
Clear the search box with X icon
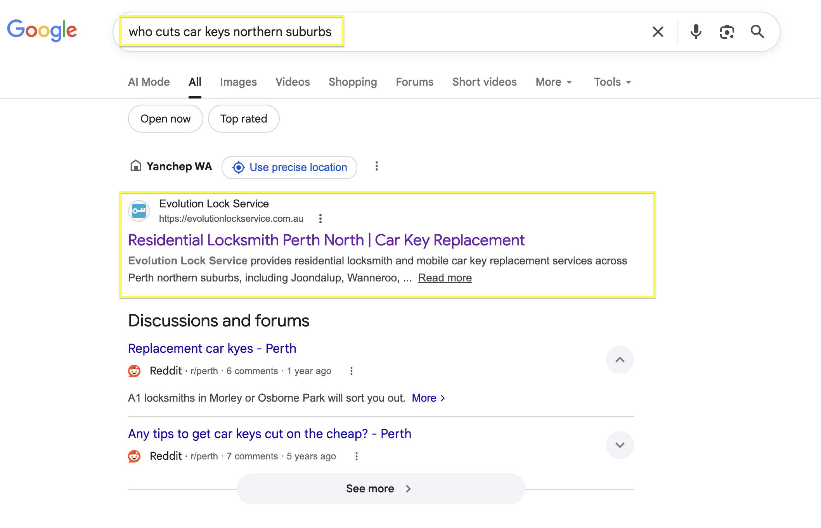658,32
